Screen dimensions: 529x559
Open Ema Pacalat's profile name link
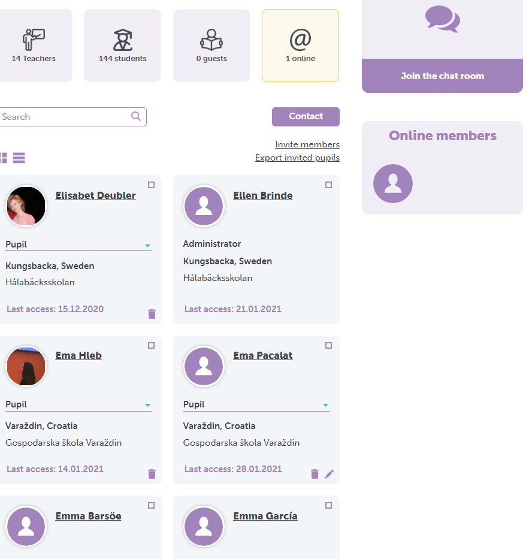(263, 356)
